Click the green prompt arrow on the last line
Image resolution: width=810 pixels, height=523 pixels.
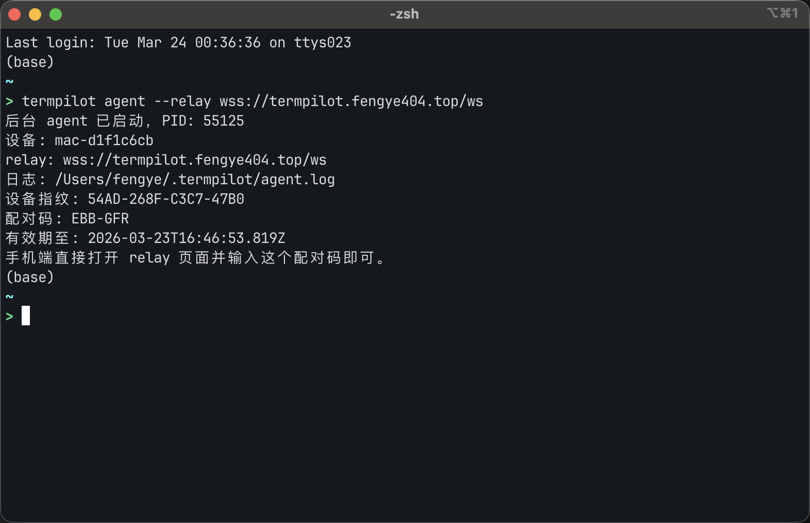(x=9, y=316)
